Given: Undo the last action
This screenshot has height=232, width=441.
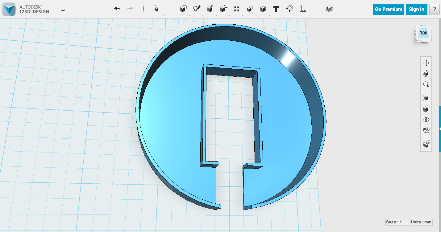Looking at the screenshot, I should pyautogui.click(x=117, y=9).
